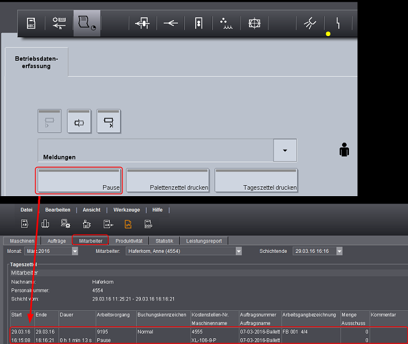Open the Werkzeuge menu
408x344 pixels.
click(x=126, y=210)
